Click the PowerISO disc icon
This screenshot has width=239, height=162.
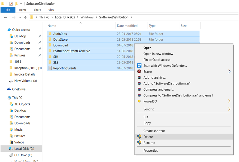tap(139, 101)
